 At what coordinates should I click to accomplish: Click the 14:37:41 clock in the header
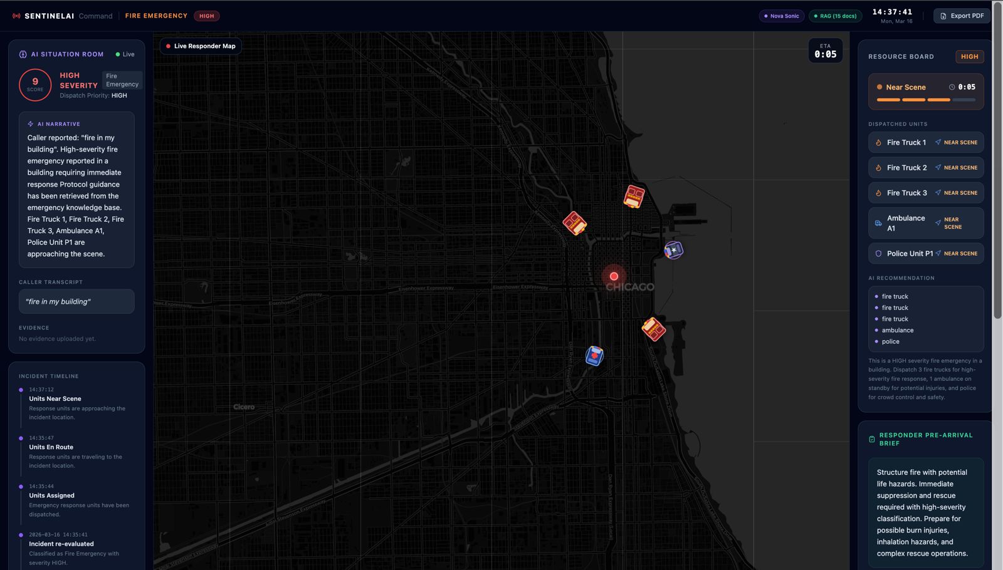(x=892, y=12)
